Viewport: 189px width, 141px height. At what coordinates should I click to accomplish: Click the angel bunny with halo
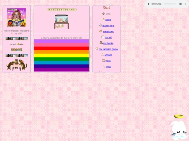180,127
